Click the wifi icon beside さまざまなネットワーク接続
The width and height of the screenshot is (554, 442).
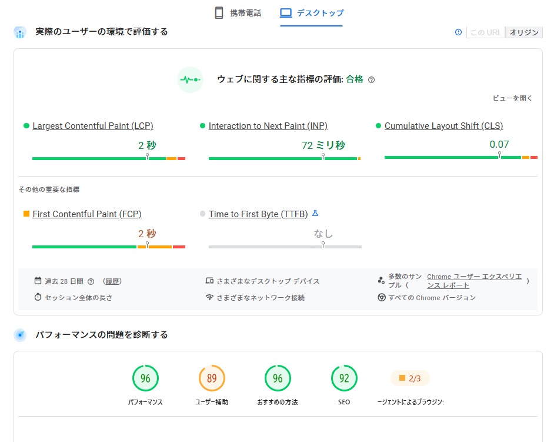209,297
